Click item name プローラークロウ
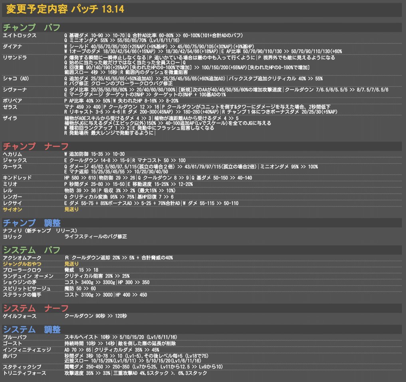Screen dimensions: 406x382 pos(22,270)
